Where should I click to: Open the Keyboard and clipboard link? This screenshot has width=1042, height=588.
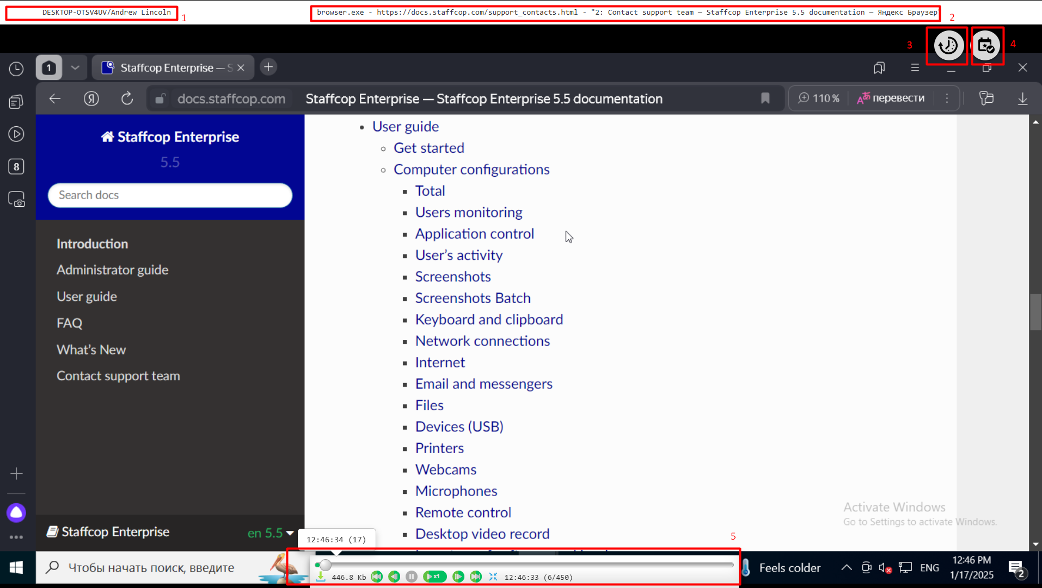click(x=489, y=319)
